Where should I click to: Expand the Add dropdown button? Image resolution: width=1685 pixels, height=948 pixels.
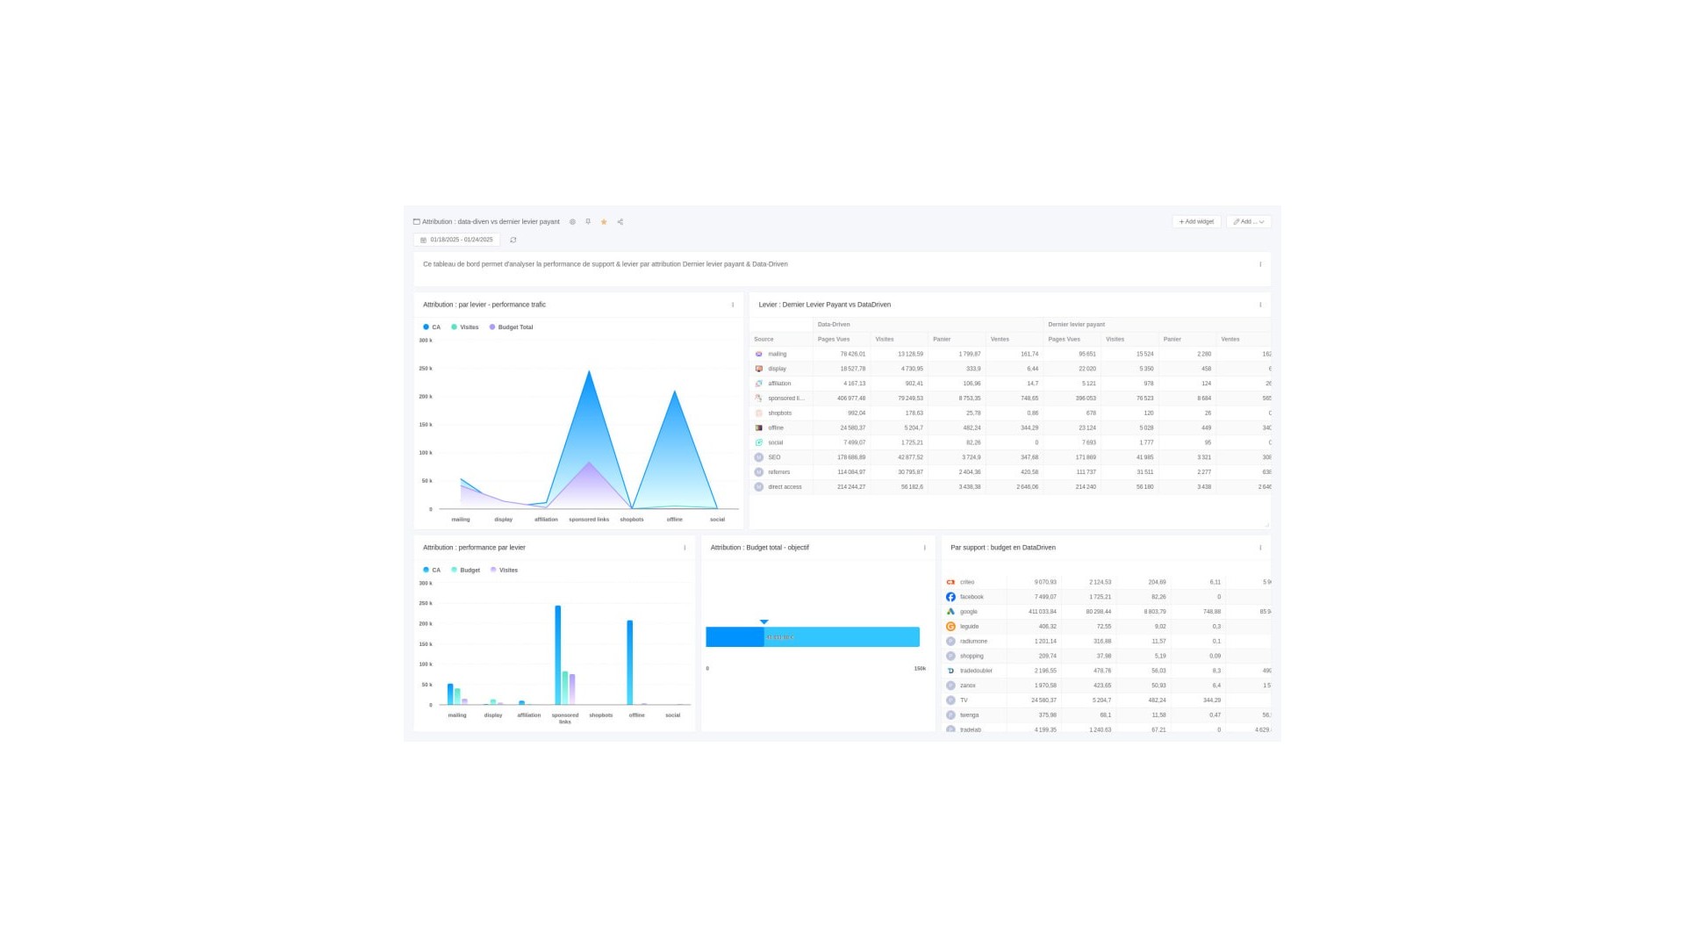(1248, 222)
